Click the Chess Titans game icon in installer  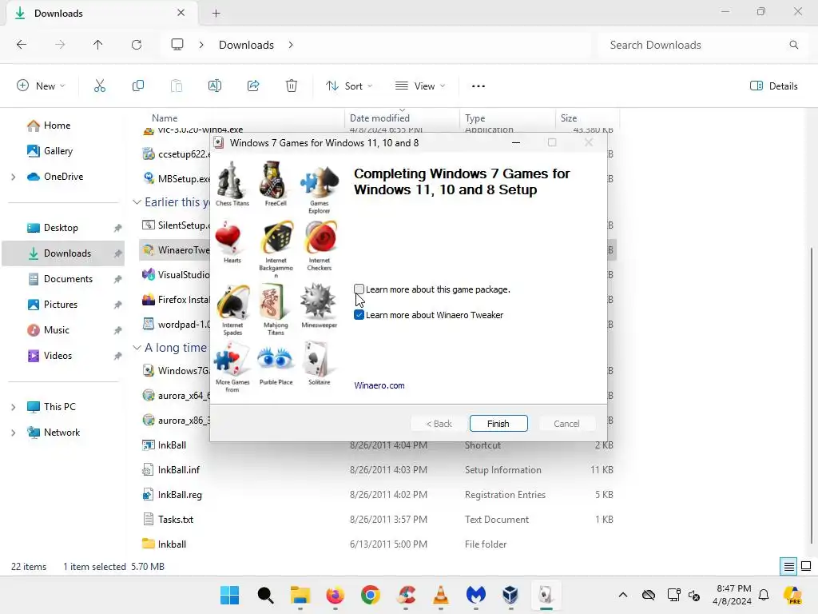point(232,179)
